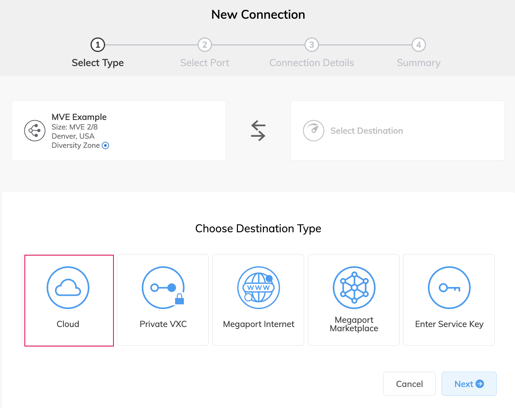
Task: Click the Diversity Zone blue indicator
Action: 105,145
